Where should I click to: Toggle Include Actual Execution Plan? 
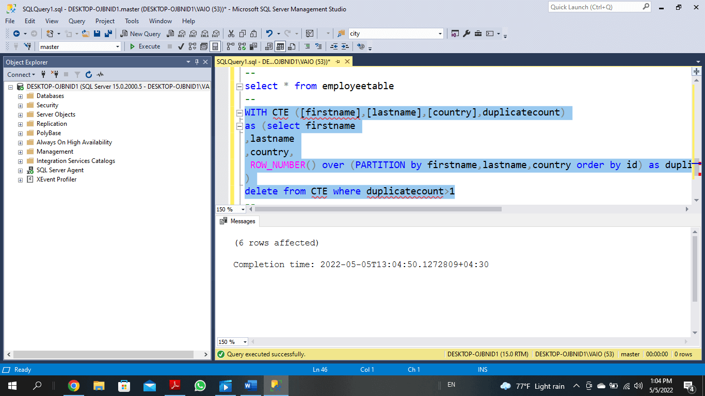pos(230,46)
